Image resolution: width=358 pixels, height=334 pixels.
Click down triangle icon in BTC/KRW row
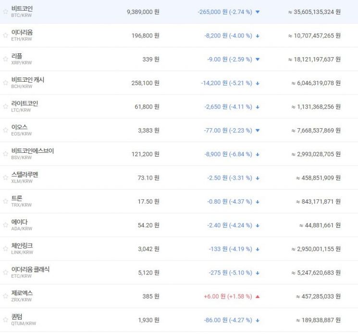point(258,12)
